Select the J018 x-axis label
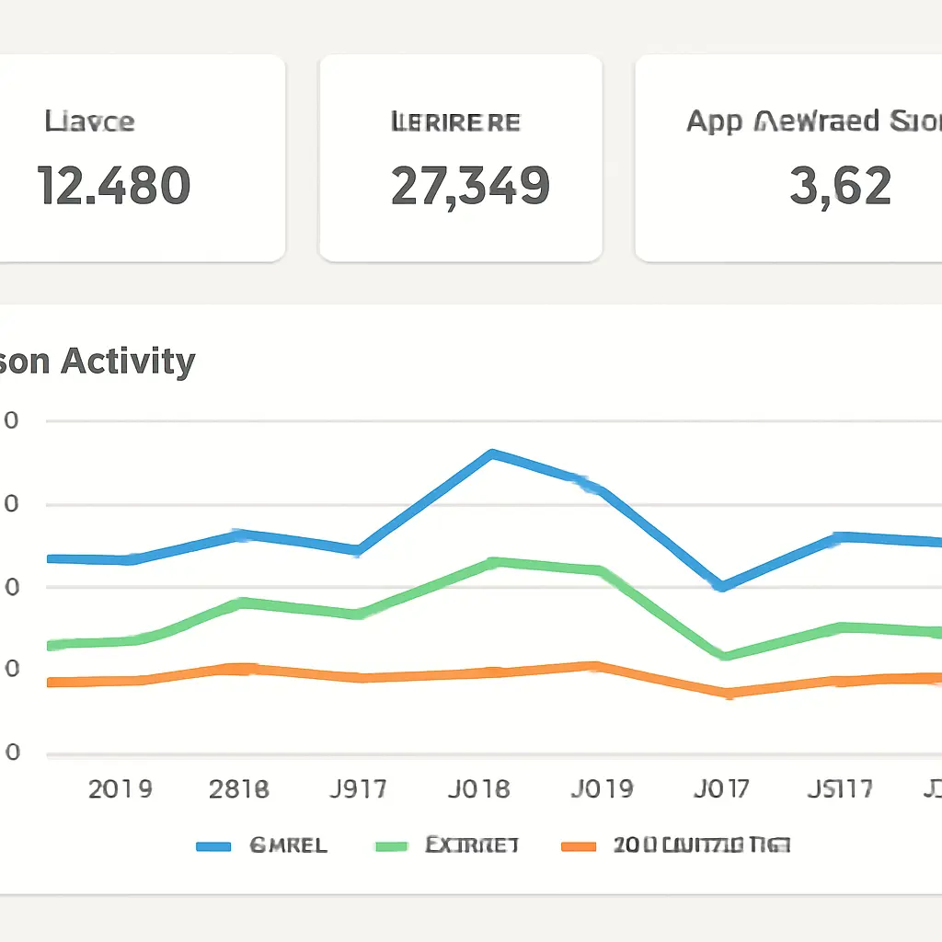The height and width of the screenshot is (942, 942). click(x=478, y=789)
